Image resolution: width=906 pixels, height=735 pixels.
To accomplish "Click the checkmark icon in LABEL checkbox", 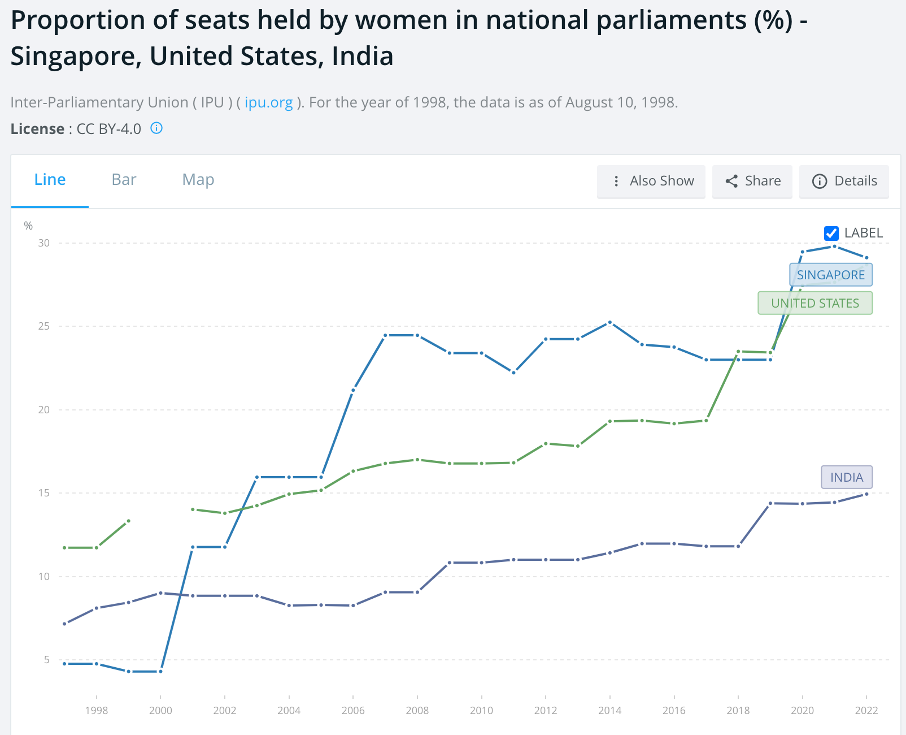I will 830,233.
